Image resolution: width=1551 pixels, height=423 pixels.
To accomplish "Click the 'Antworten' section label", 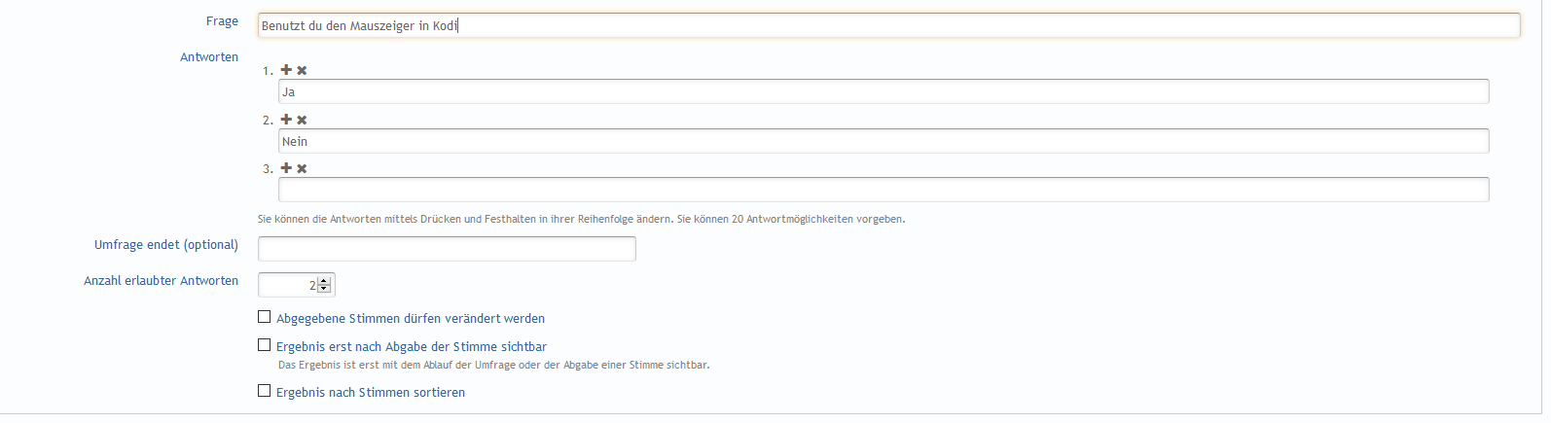I will 209,57.
